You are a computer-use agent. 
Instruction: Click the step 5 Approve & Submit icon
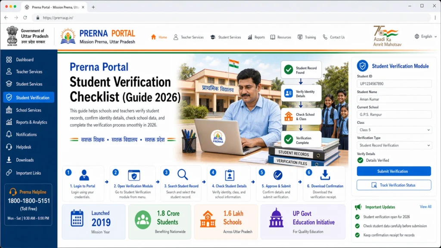(278, 175)
